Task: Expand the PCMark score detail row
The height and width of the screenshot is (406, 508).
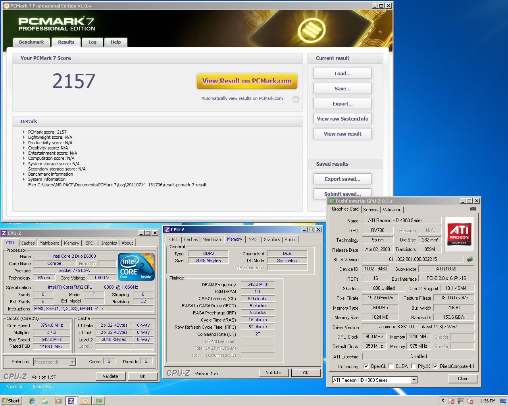Action: click(24, 132)
